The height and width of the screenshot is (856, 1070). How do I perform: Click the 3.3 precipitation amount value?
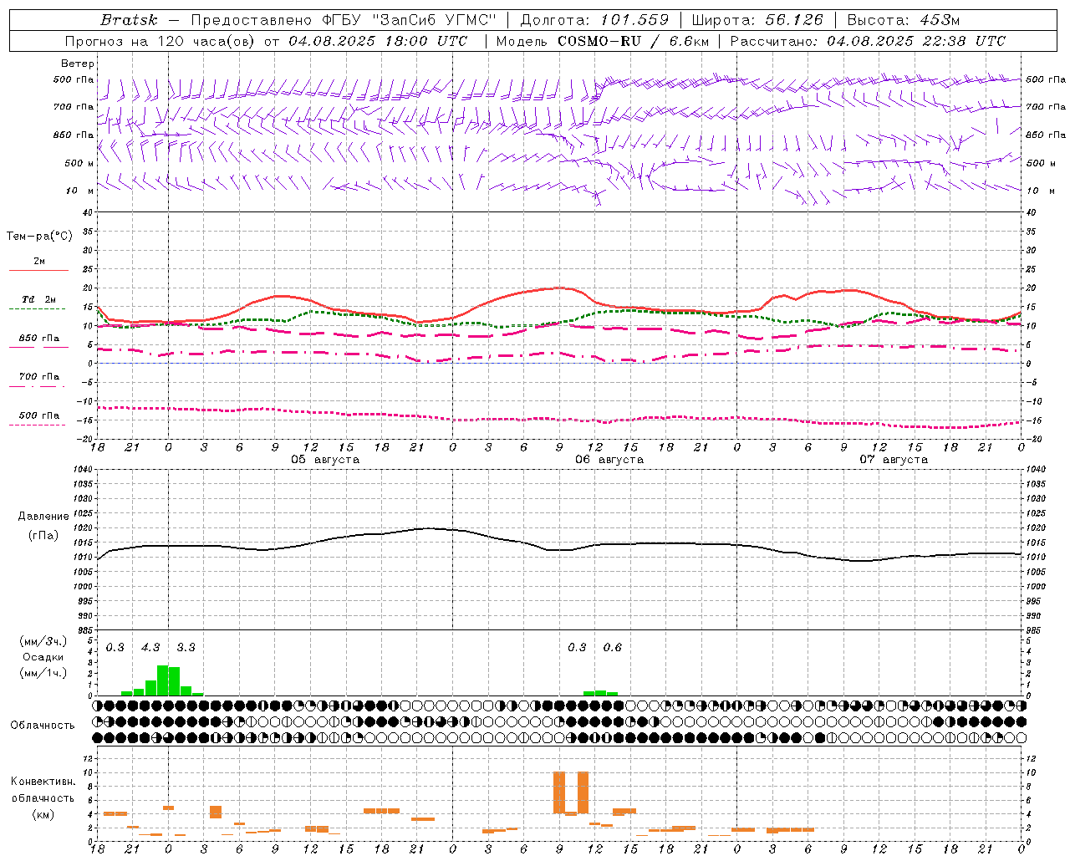186,648
